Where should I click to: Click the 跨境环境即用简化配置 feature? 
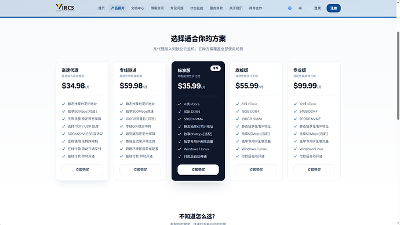pyautogui.click(x=142, y=149)
